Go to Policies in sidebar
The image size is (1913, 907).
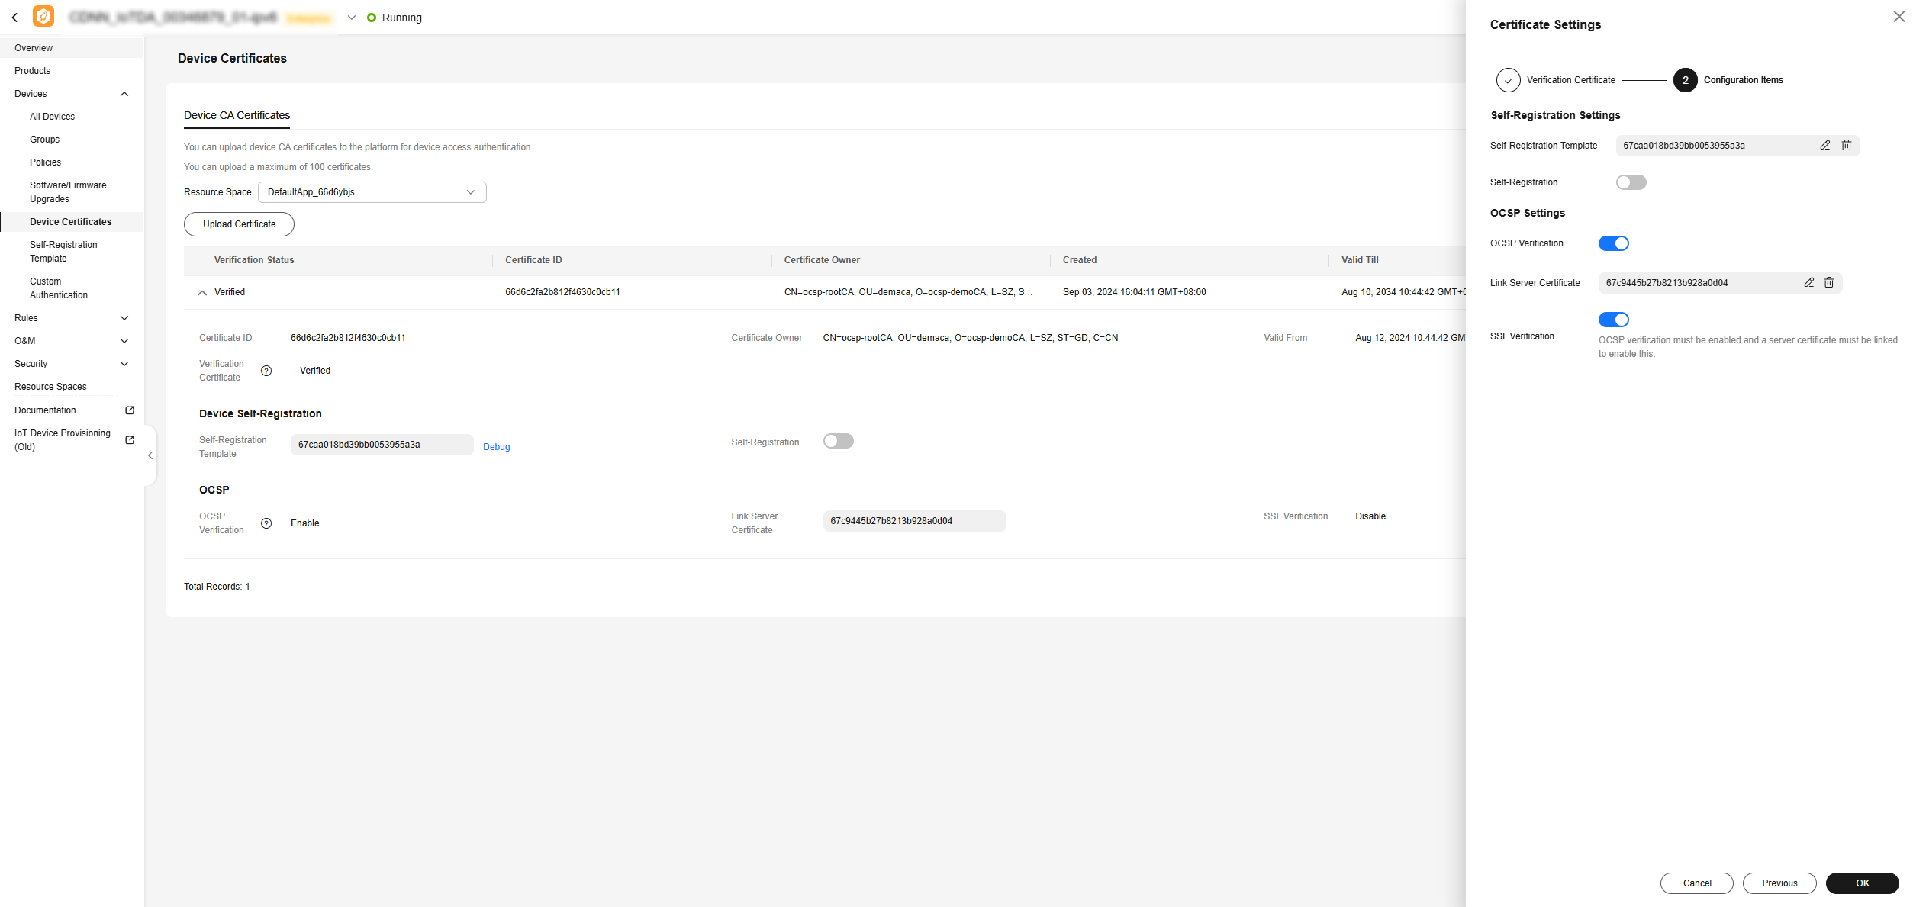pyautogui.click(x=45, y=162)
